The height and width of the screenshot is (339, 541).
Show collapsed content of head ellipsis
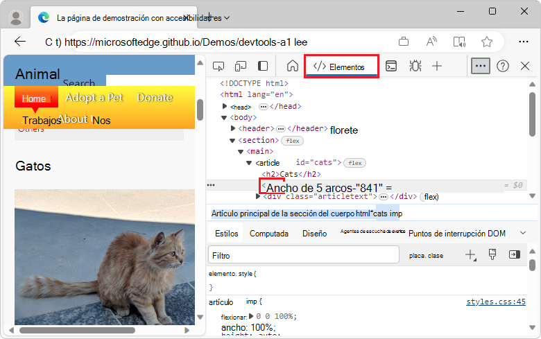point(264,107)
